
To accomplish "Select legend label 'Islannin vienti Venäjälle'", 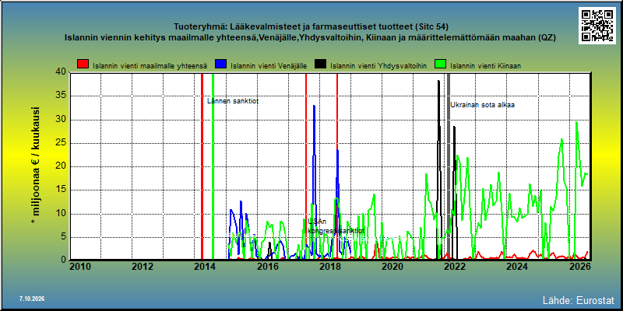I will tap(269, 66).
